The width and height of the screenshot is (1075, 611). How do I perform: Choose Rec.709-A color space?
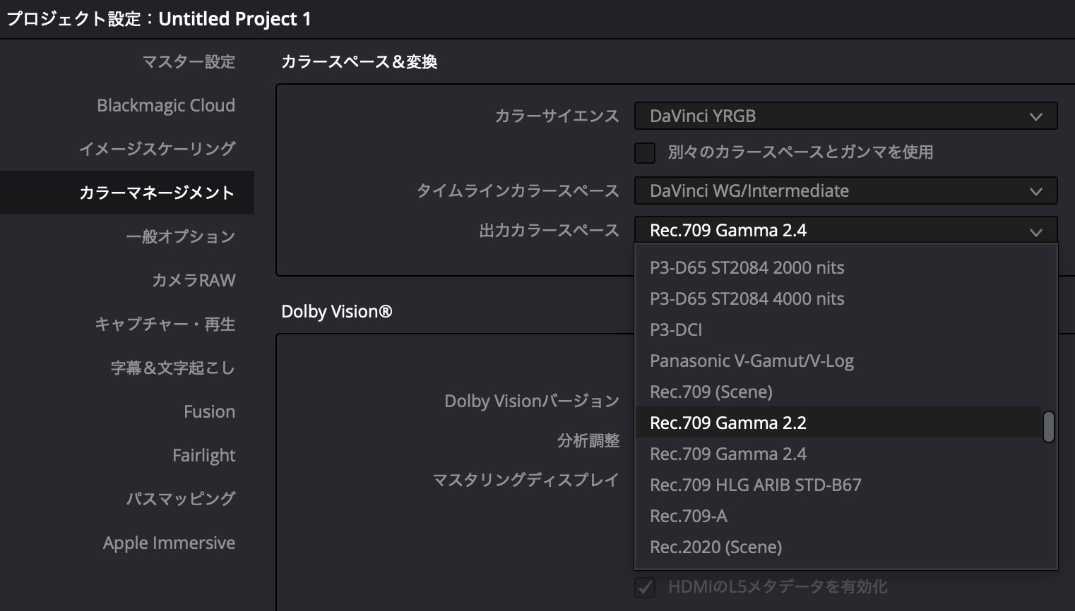[688, 516]
